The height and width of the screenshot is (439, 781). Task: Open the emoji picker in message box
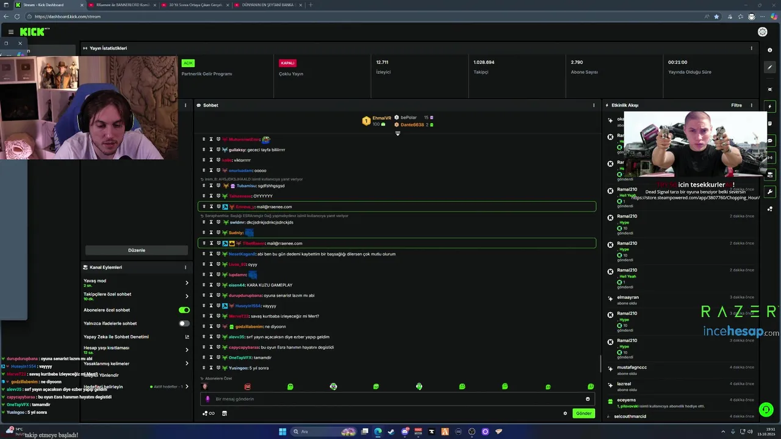[x=588, y=399]
